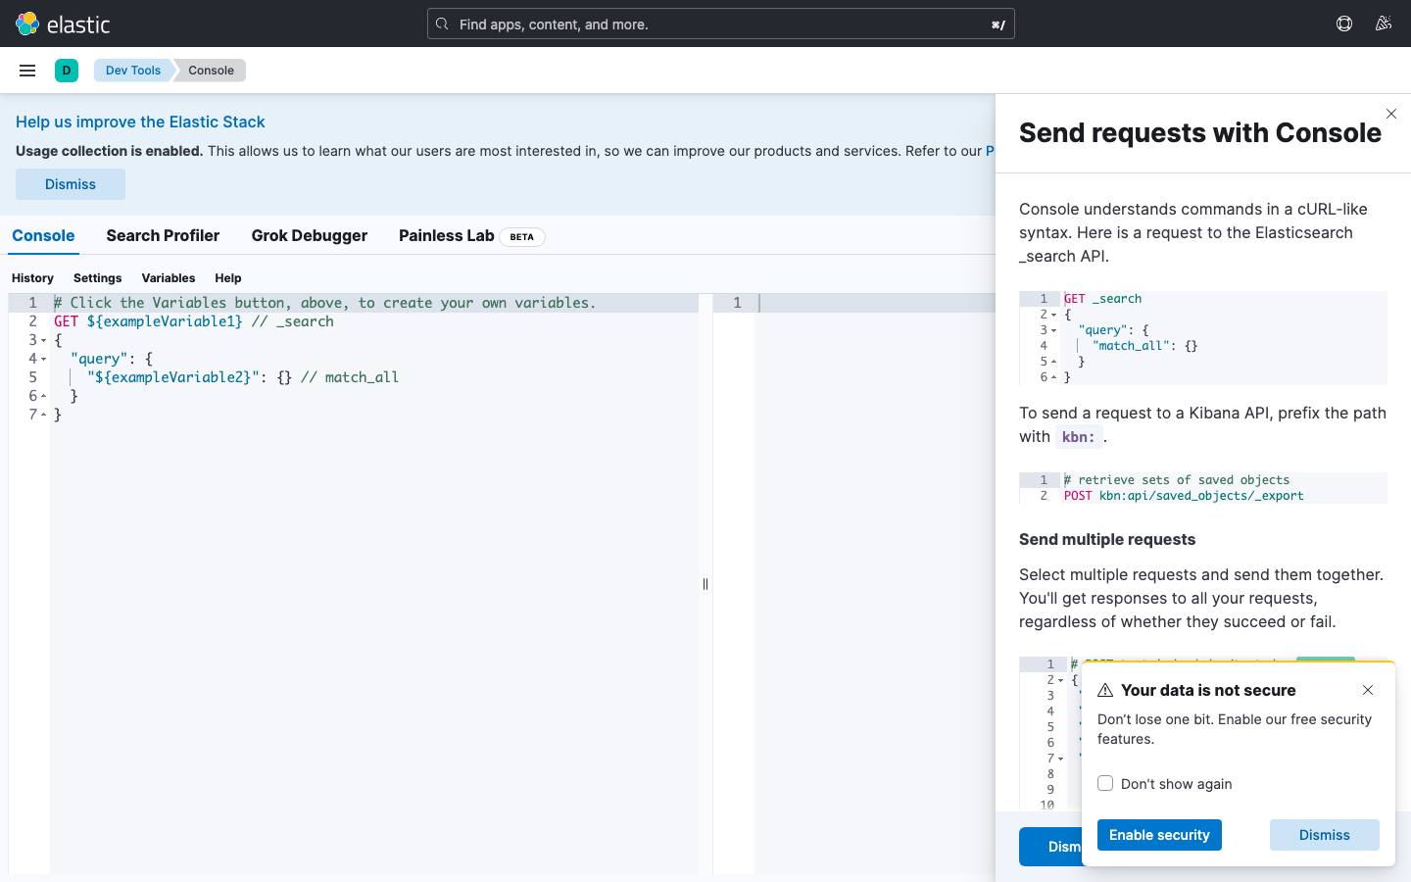Click Enable security button
The width and height of the screenshot is (1411, 882).
point(1159,835)
